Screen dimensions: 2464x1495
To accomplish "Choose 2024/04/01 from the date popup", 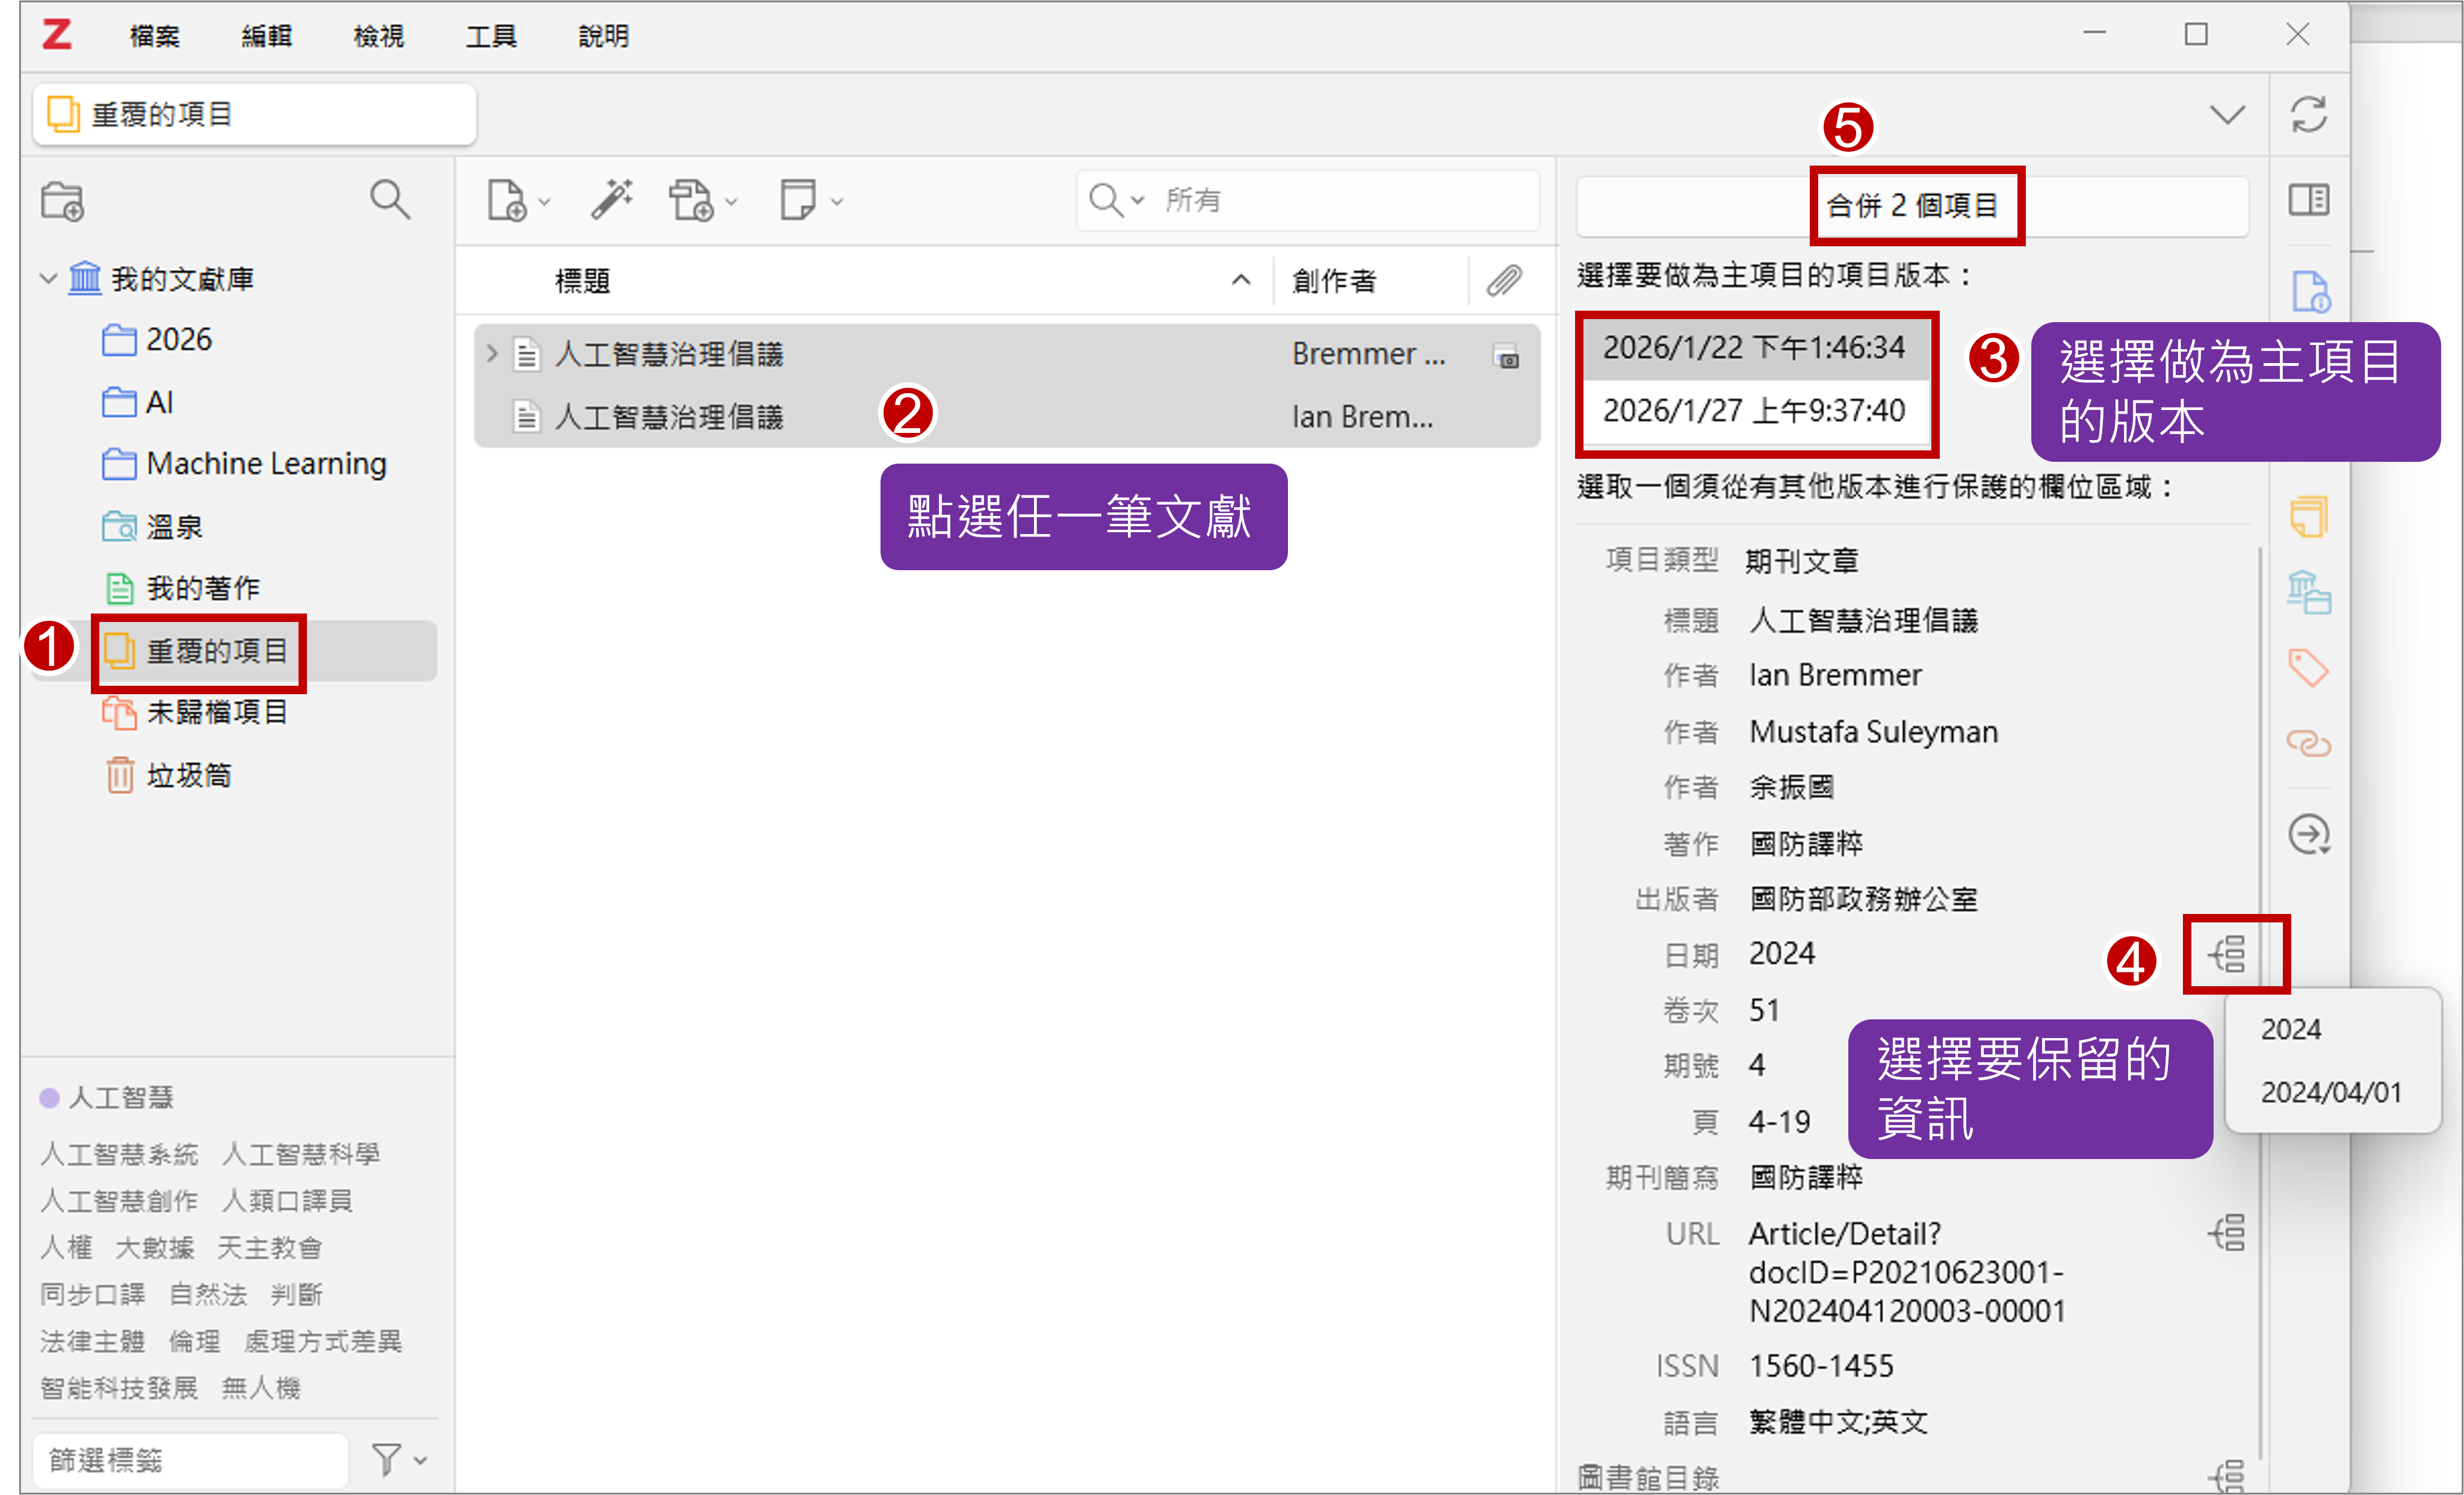I will (2330, 1092).
